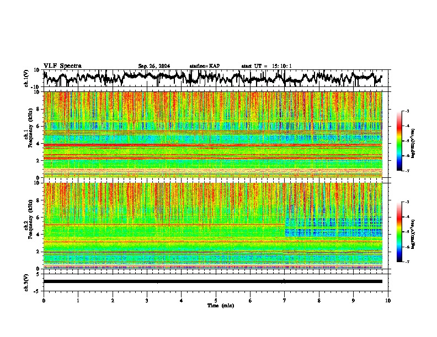Click the "6" tick on the Time axis

coord(251,301)
